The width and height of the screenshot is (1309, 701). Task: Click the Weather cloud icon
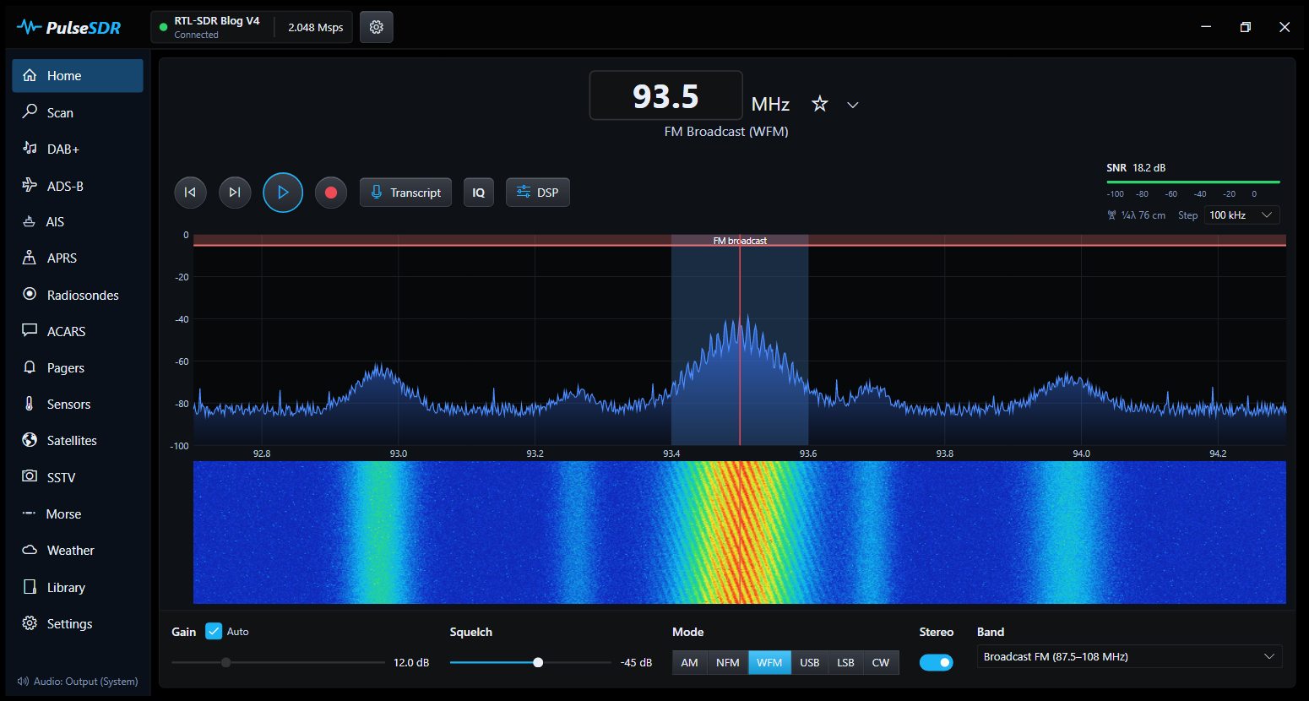click(30, 550)
